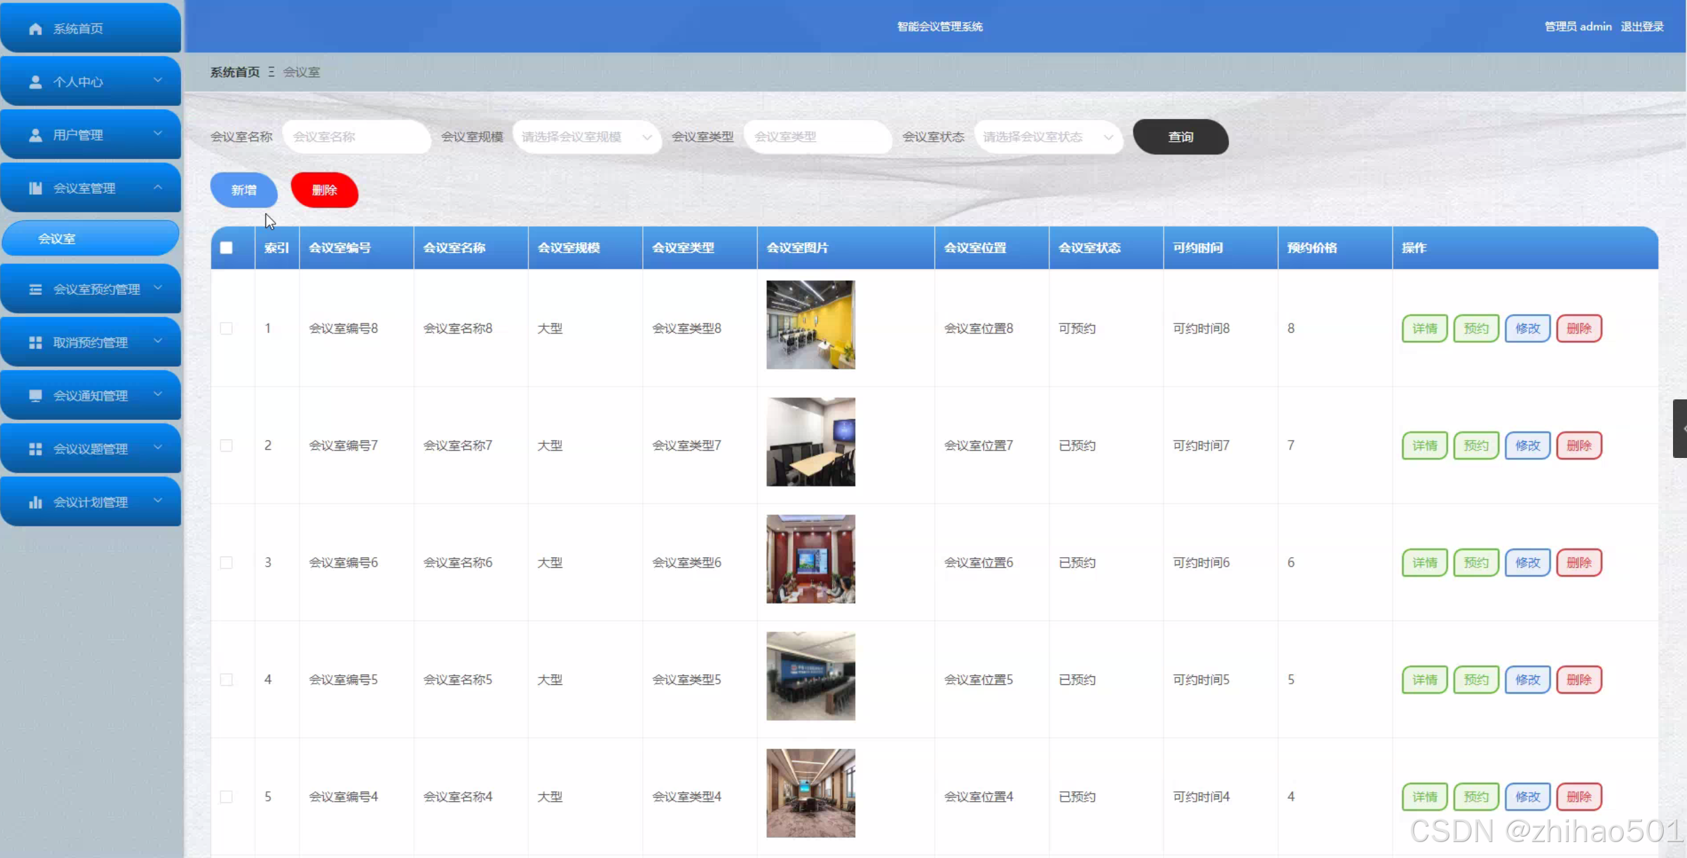This screenshot has height=858, width=1687.
Task: Check the row checkbox for 会议室编号5
Action: pos(226,680)
